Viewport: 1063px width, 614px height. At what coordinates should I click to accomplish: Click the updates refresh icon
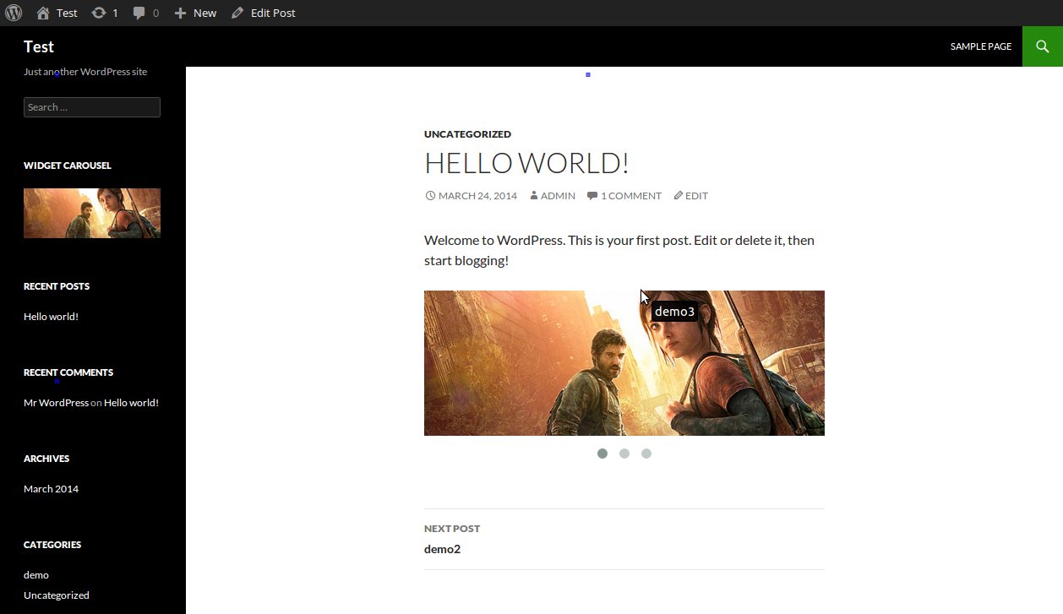[x=99, y=13]
